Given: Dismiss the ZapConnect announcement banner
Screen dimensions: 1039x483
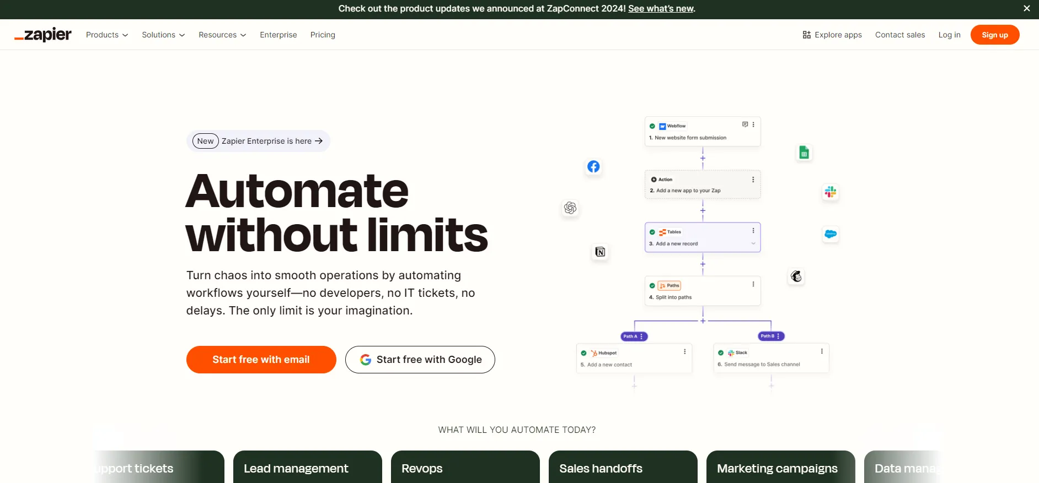Looking at the screenshot, I should click(1027, 8).
